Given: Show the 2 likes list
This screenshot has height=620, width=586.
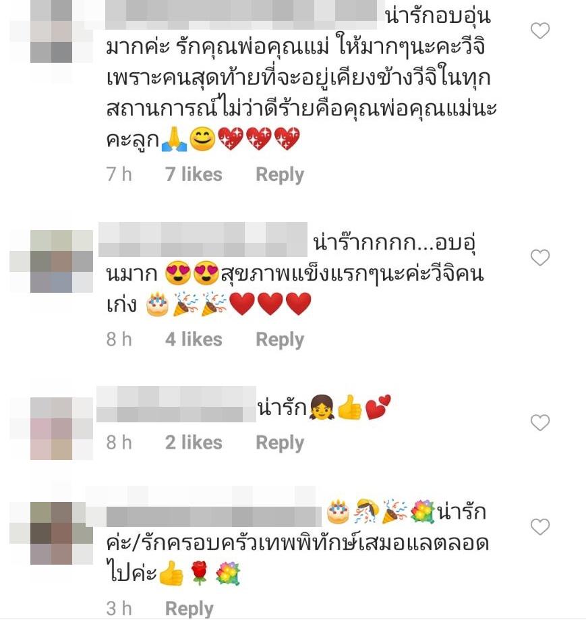Looking at the screenshot, I should click(194, 443).
